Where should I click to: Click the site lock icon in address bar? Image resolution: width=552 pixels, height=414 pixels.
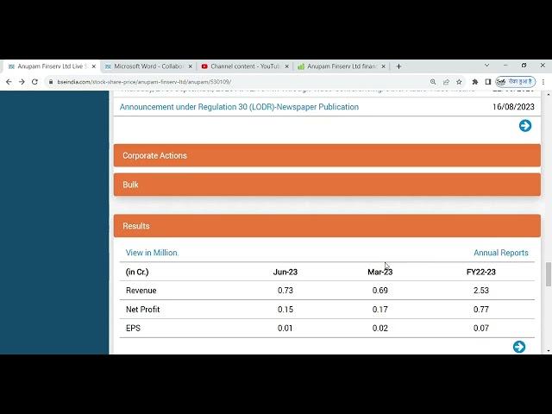51,82
